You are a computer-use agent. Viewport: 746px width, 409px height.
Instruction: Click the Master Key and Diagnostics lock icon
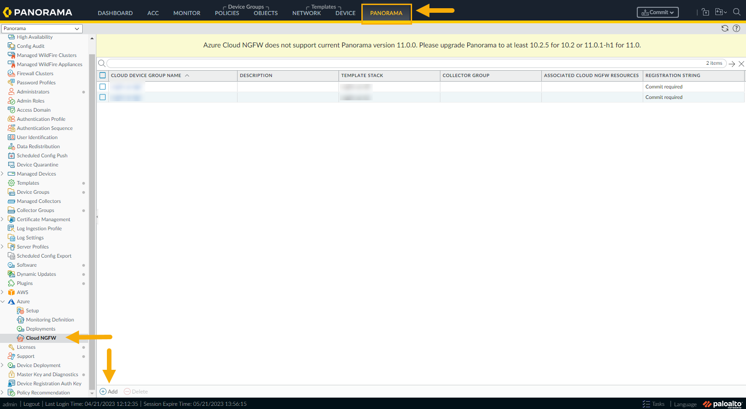click(x=11, y=374)
